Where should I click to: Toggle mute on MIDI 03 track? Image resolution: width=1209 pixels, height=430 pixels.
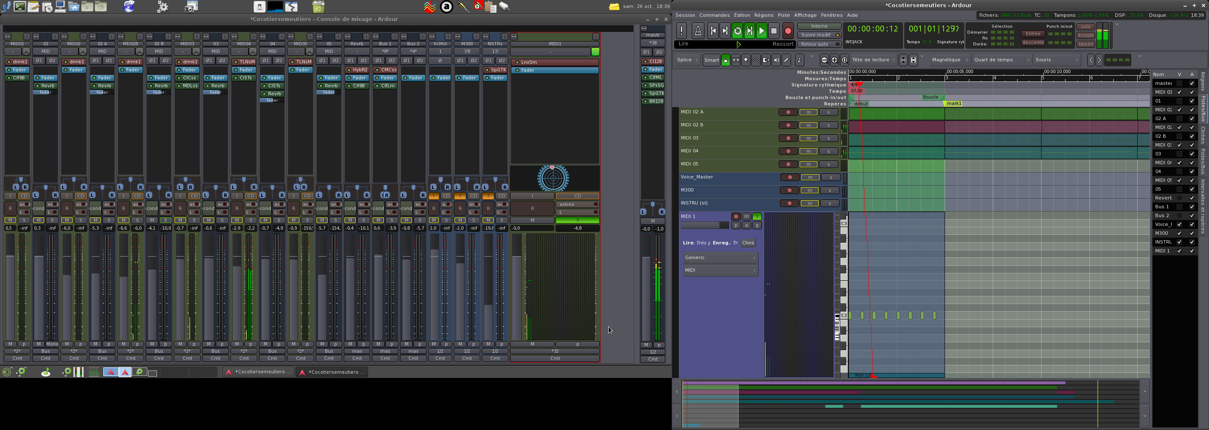pyautogui.click(x=808, y=139)
